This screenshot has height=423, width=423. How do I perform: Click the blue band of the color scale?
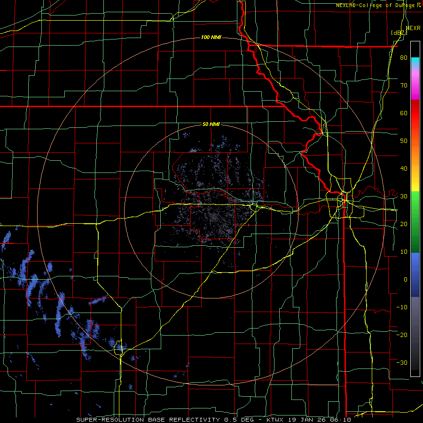pyautogui.click(x=415, y=275)
